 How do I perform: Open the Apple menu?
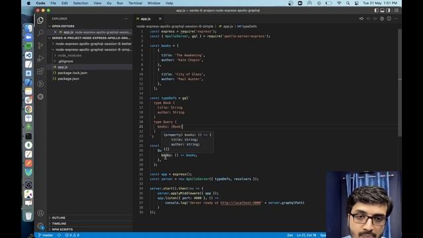[28, 3]
